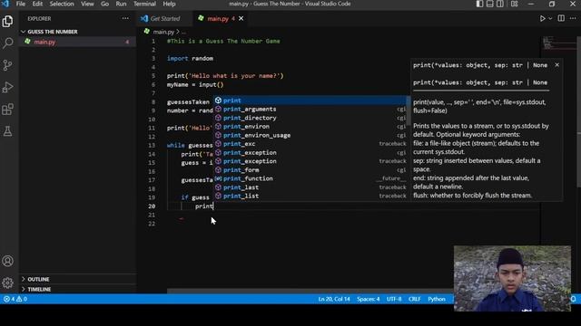This screenshot has height=326, width=581.
Task: Open the Extensions view
Action: coord(7,109)
